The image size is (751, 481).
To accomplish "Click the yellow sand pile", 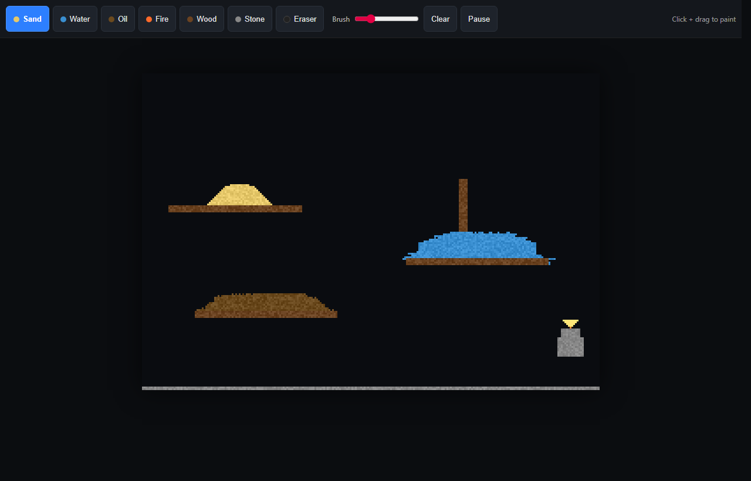I will [x=239, y=195].
